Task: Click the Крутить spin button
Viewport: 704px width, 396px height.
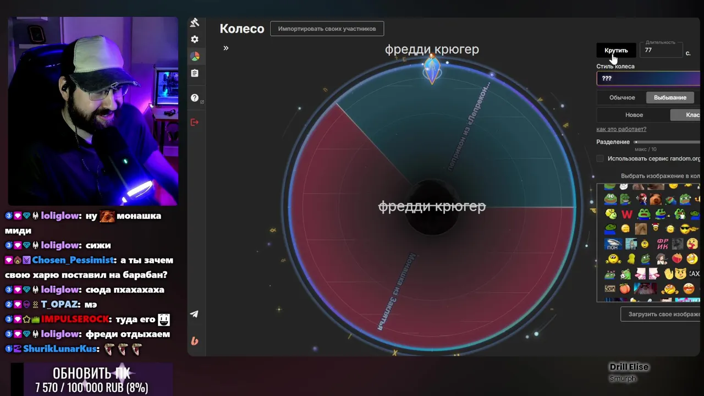Action: coord(616,50)
